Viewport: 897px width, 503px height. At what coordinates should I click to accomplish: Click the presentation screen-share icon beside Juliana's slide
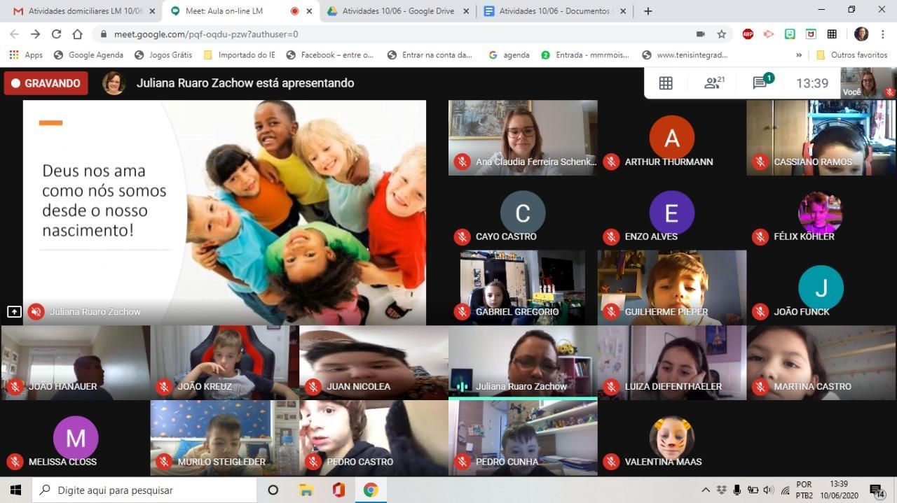pyautogui.click(x=14, y=312)
